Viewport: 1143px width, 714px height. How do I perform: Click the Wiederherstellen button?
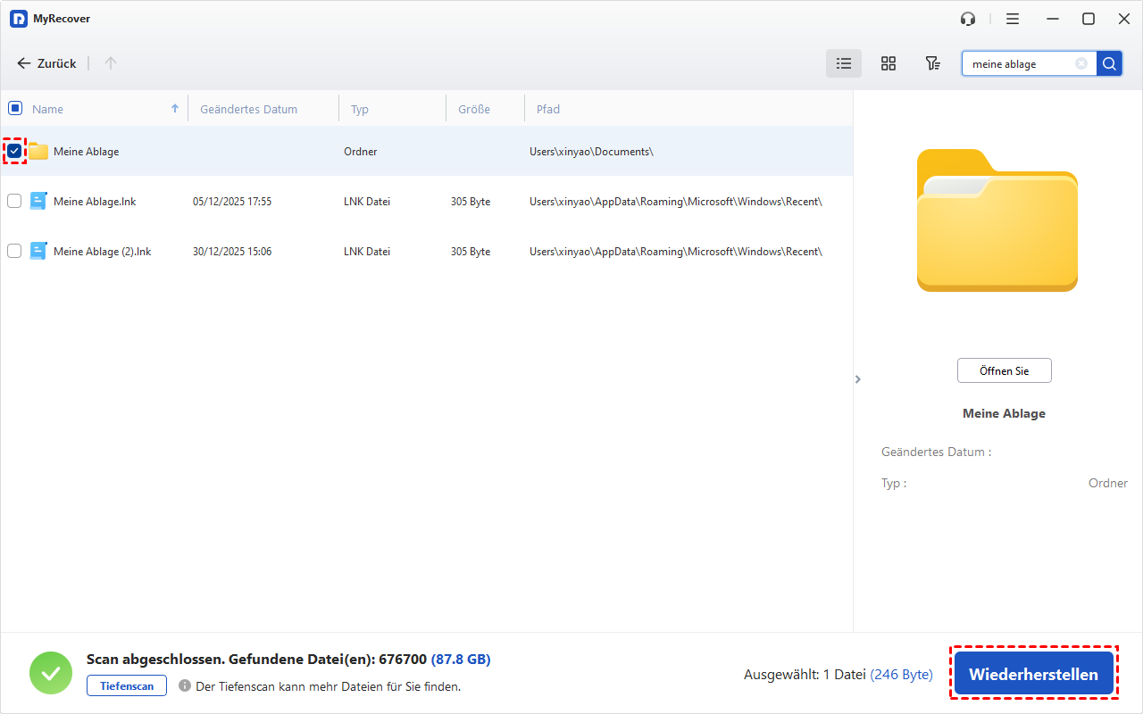click(x=1033, y=674)
